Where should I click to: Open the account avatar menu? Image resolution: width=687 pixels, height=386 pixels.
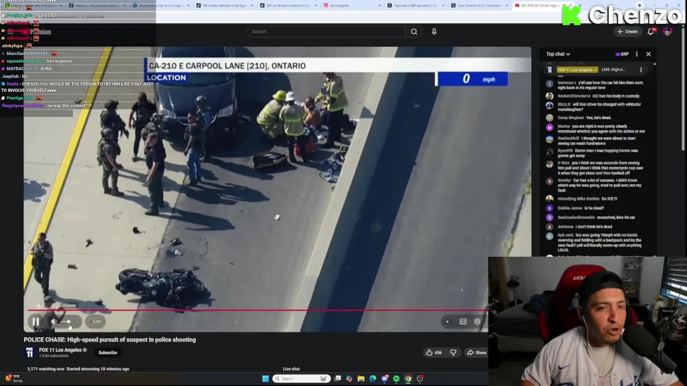tap(667, 32)
